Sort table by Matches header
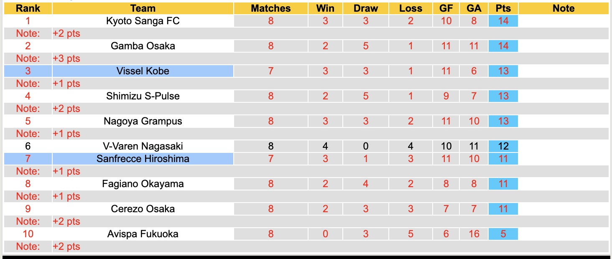Screen dimensions: 612x259 tap(270, 8)
